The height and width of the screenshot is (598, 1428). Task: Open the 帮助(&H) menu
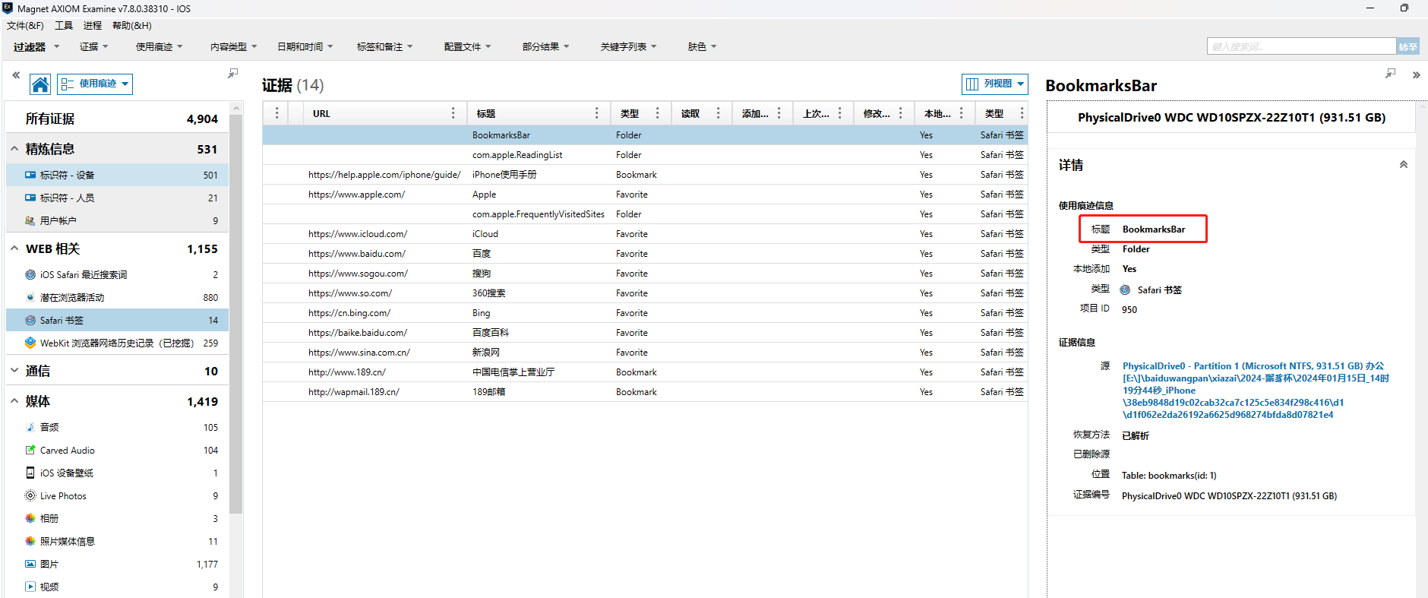coord(132,26)
